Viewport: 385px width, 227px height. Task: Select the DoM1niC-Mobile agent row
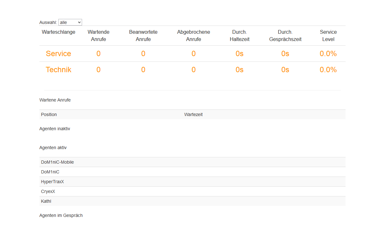pyautogui.click(x=57, y=162)
